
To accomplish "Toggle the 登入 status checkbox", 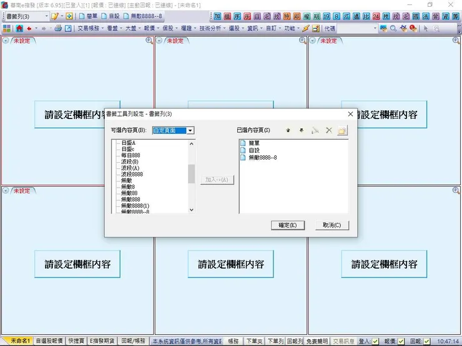I will (x=375, y=341).
